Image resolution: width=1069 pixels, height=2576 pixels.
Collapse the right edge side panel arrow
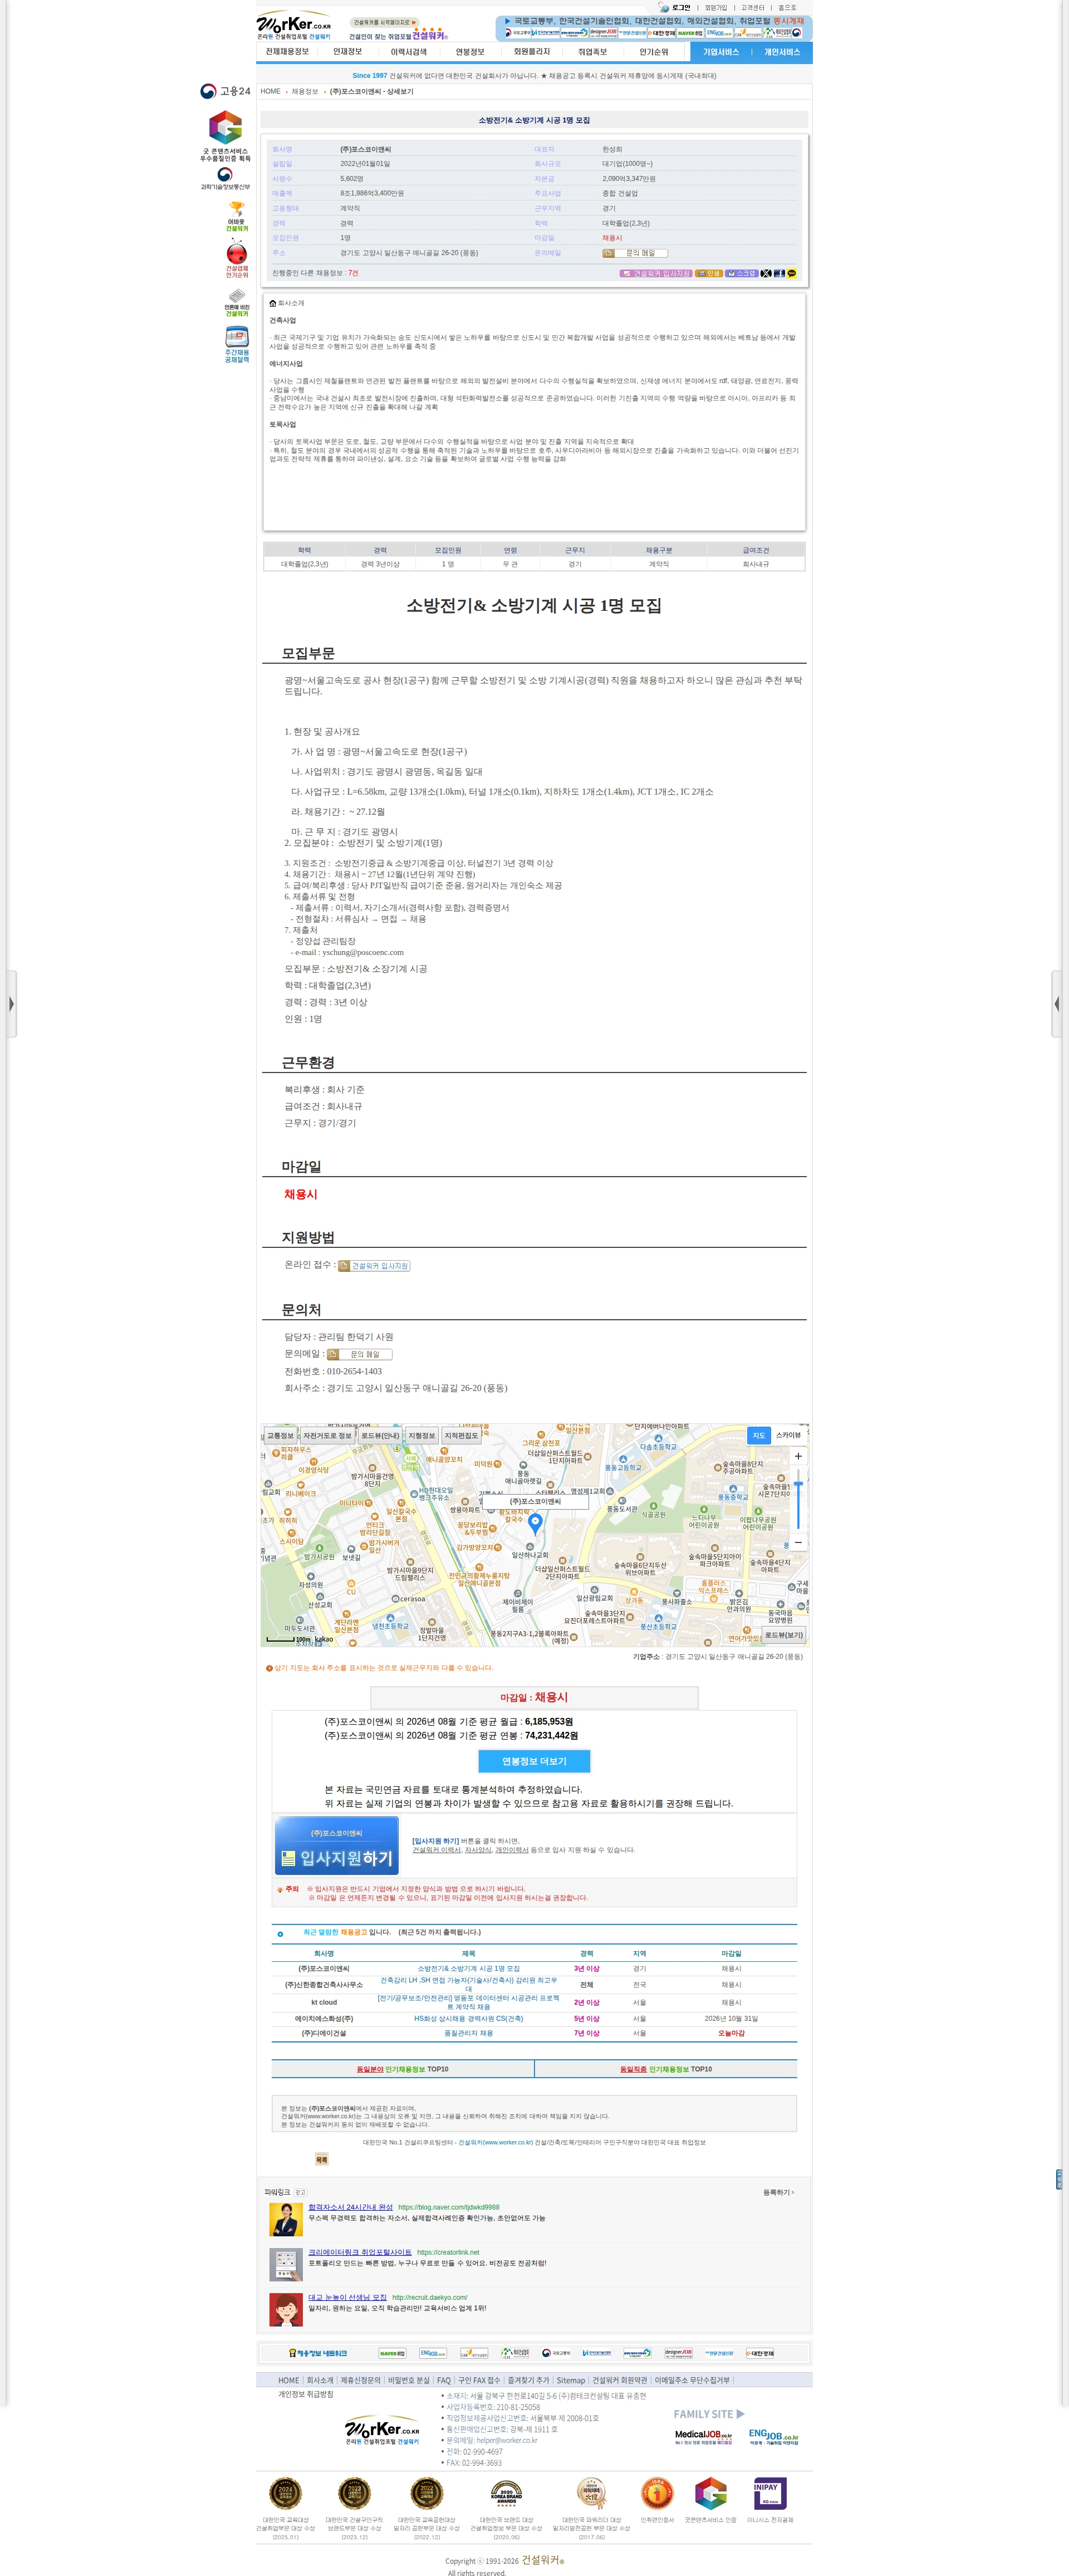point(1057,1004)
